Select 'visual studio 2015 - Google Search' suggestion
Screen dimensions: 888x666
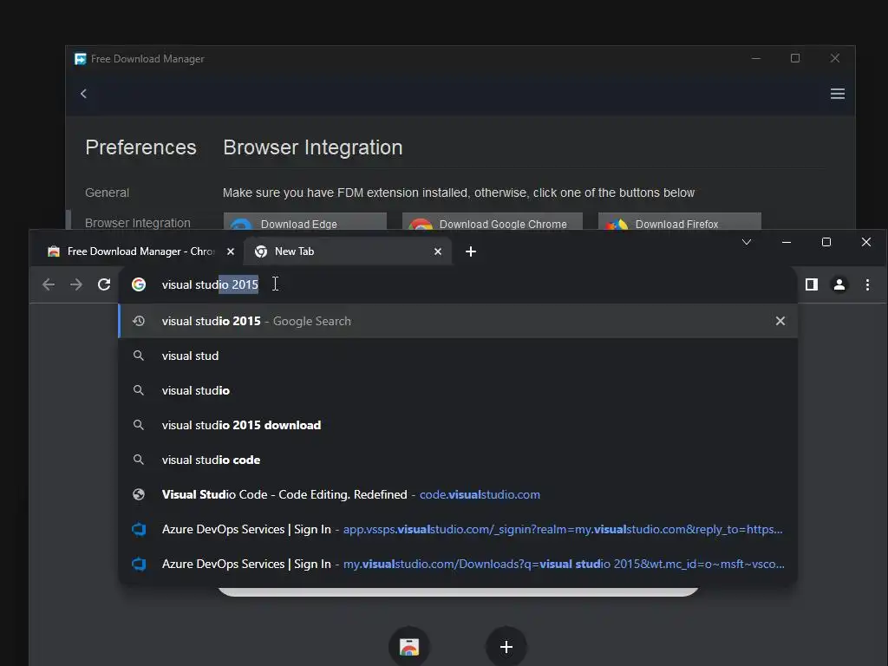[458, 321]
